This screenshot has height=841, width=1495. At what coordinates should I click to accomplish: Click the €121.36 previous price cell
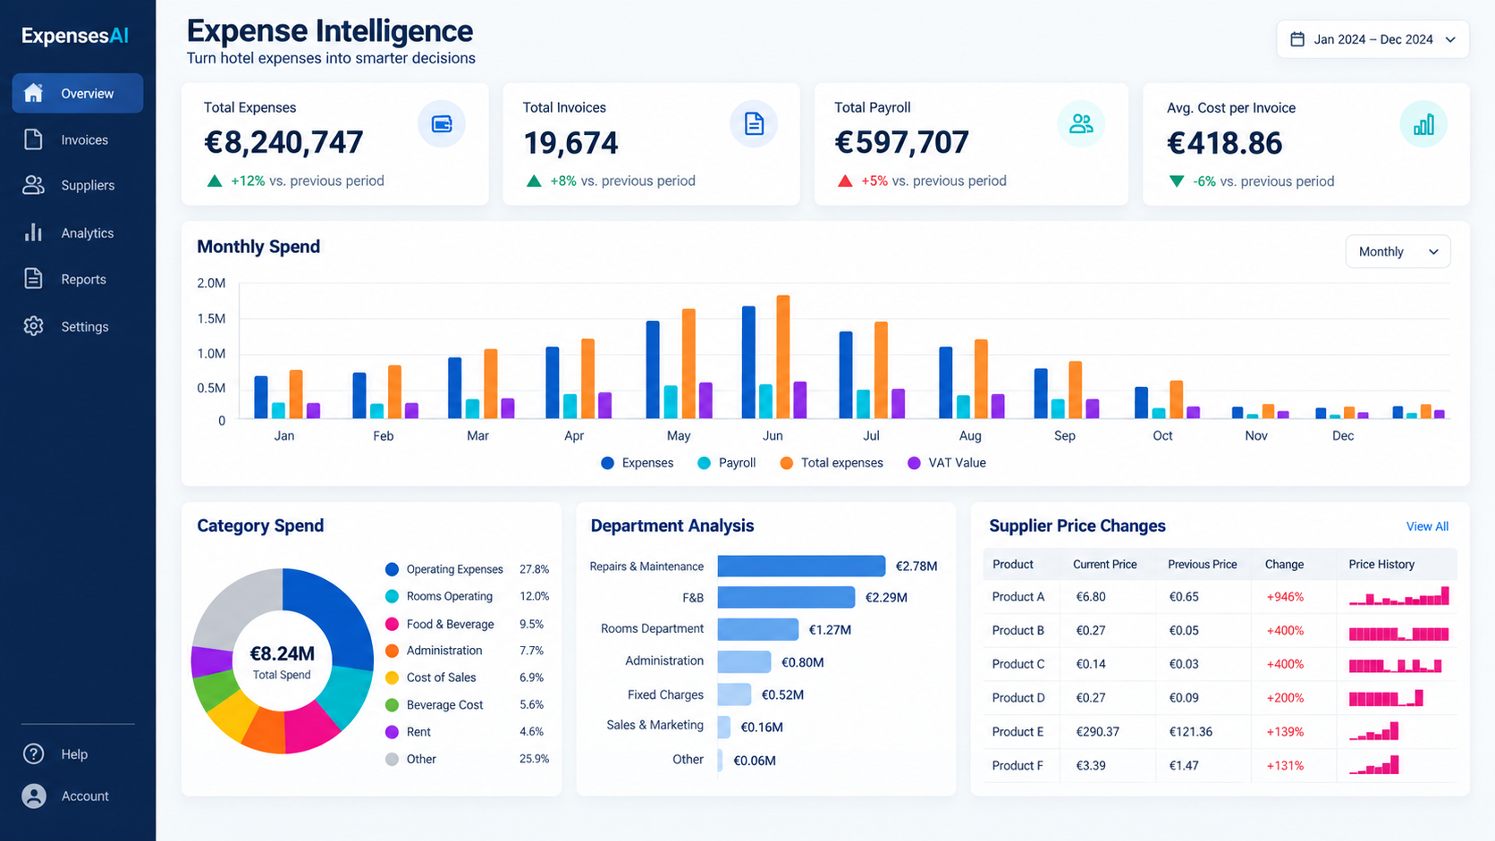pyautogui.click(x=1190, y=732)
